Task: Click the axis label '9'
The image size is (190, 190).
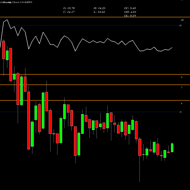Action: coord(182,77)
